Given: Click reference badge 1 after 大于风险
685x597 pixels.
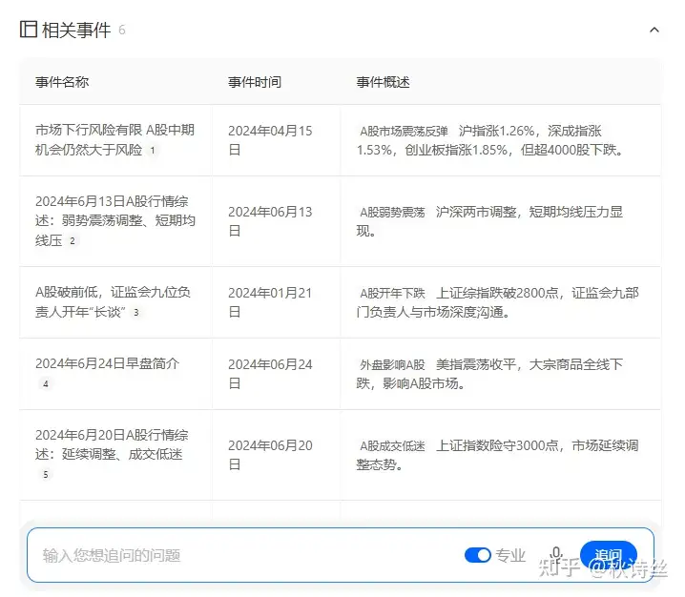Looking at the screenshot, I should 153,151.
